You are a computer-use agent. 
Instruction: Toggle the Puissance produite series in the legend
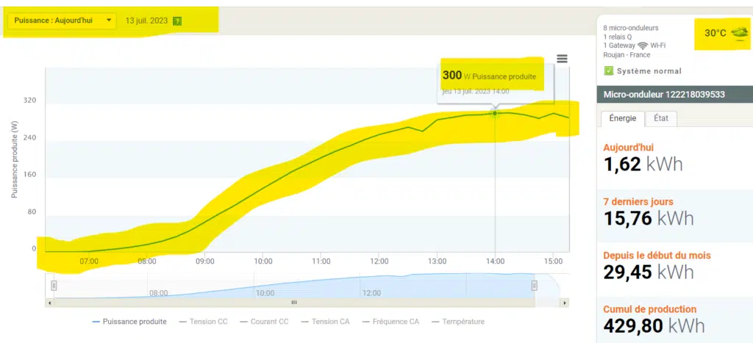pos(129,322)
